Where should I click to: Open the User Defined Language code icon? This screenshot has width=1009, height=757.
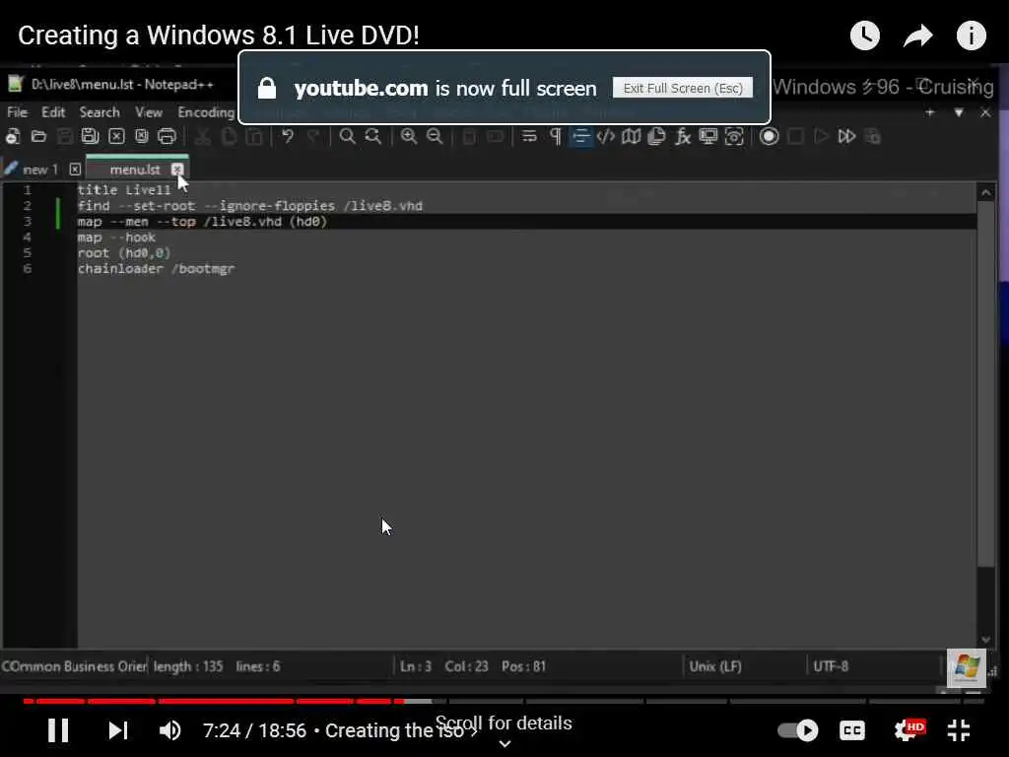(x=606, y=136)
